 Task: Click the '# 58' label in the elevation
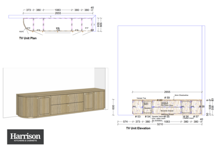tap(202, 106)
